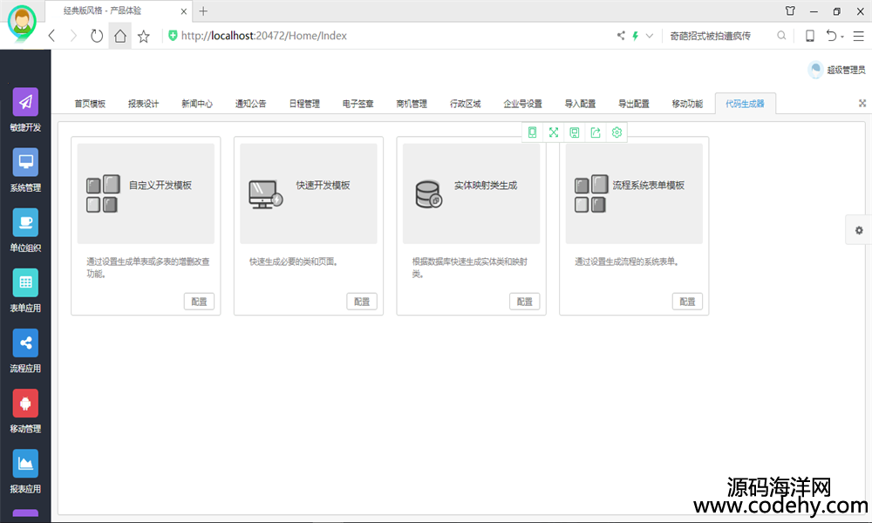Toggle tab area fullscreen expand icon
The width and height of the screenshot is (872, 523).
[862, 103]
